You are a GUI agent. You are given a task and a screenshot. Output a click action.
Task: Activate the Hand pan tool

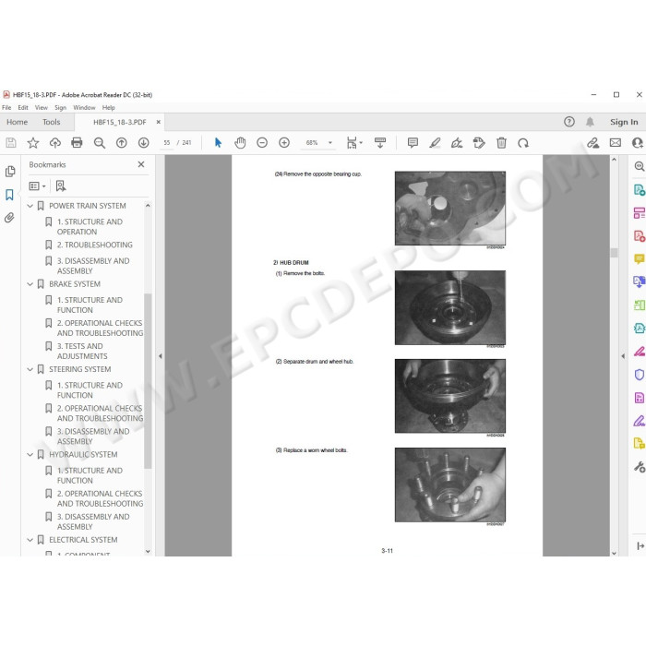click(240, 143)
